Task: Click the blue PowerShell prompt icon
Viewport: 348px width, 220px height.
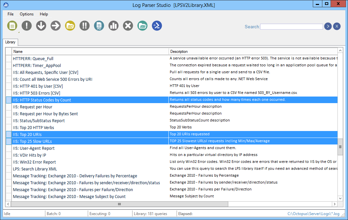Action: (x=157, y=26)
